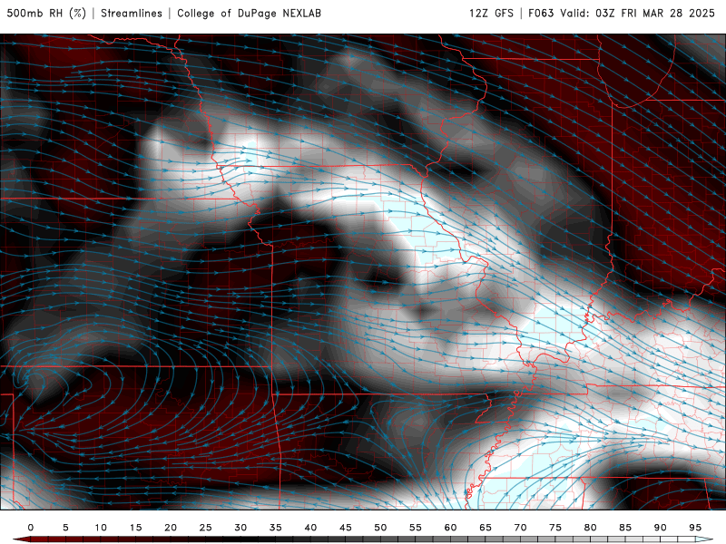The image size is (726, 544).
Task: Click the "50" colorbar scale label
Action: click(380, 528)
